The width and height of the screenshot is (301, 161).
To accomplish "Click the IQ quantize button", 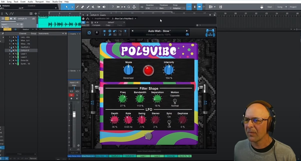I will [142, 7].
